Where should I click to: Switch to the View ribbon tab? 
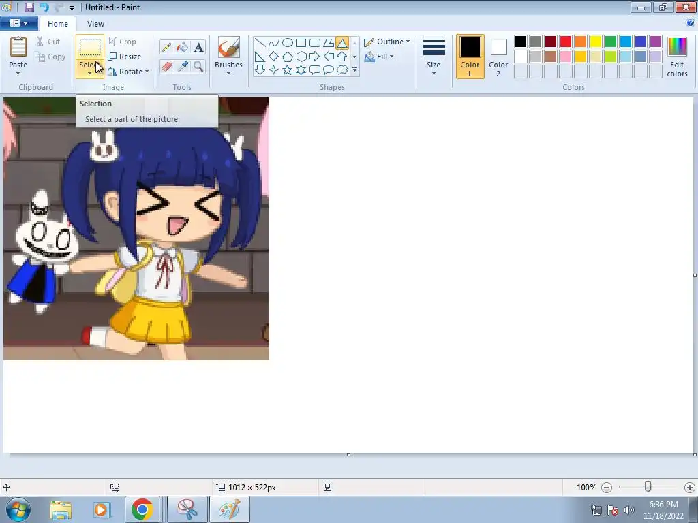(x=95, y=24)
